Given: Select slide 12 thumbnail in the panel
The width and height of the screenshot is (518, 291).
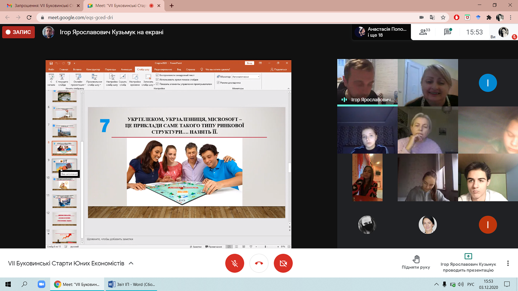Looking at the screenshot, I should 64,219.
